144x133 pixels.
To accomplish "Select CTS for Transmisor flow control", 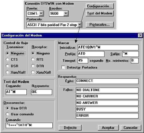I will [7, 60].
